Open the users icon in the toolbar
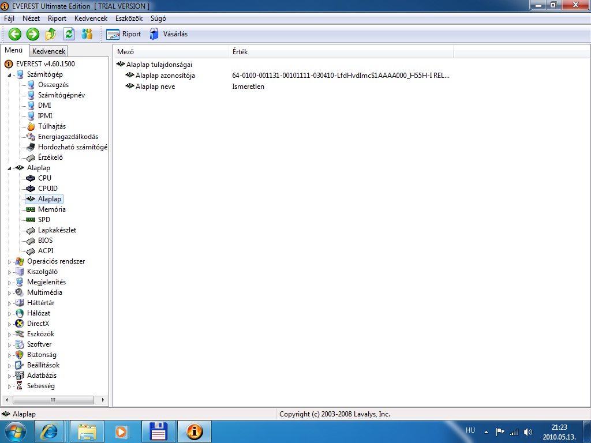The height and width of the screenshot is (443, 591). [x=87, y=34]
